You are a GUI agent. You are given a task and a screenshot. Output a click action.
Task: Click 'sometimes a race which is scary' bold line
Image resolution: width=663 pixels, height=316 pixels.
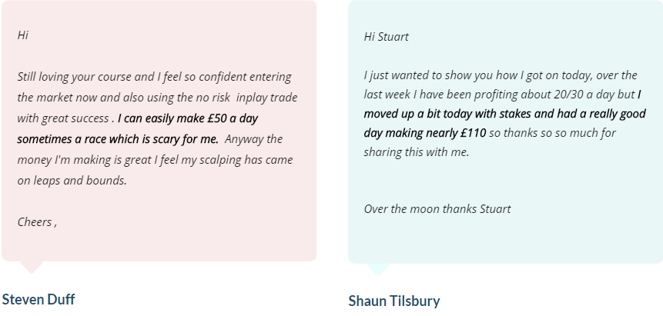[x=118, y=139]
